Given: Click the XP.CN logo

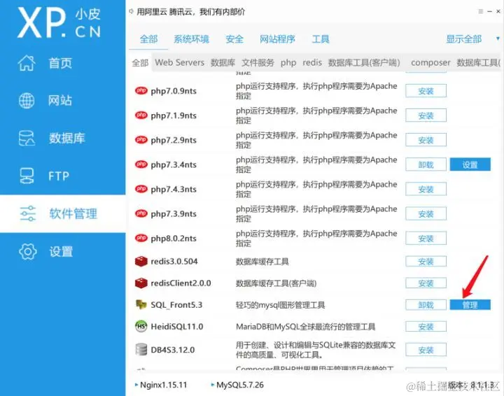Looking at the screenshot, I should pos(59,22).
